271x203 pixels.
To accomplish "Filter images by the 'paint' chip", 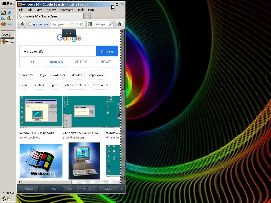I will pos(55,85).
